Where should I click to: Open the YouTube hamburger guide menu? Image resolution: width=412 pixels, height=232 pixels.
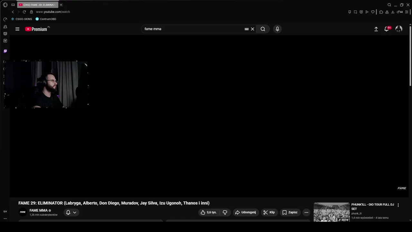pos(17,29)
